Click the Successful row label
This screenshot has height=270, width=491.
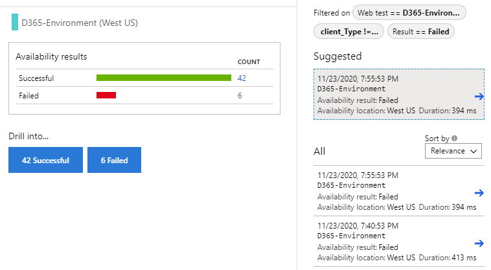pyautogui.click(x=36, y=78)
